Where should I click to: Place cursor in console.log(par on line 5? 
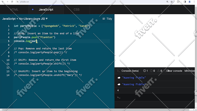coord(25,41)
